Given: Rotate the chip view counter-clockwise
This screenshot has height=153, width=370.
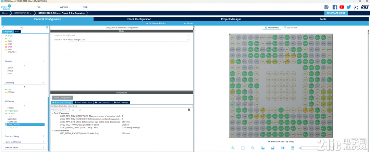Looking at the screenshot, I should click(x=273, y=148).
